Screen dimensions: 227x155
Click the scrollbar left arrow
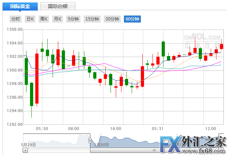[25, 150]
